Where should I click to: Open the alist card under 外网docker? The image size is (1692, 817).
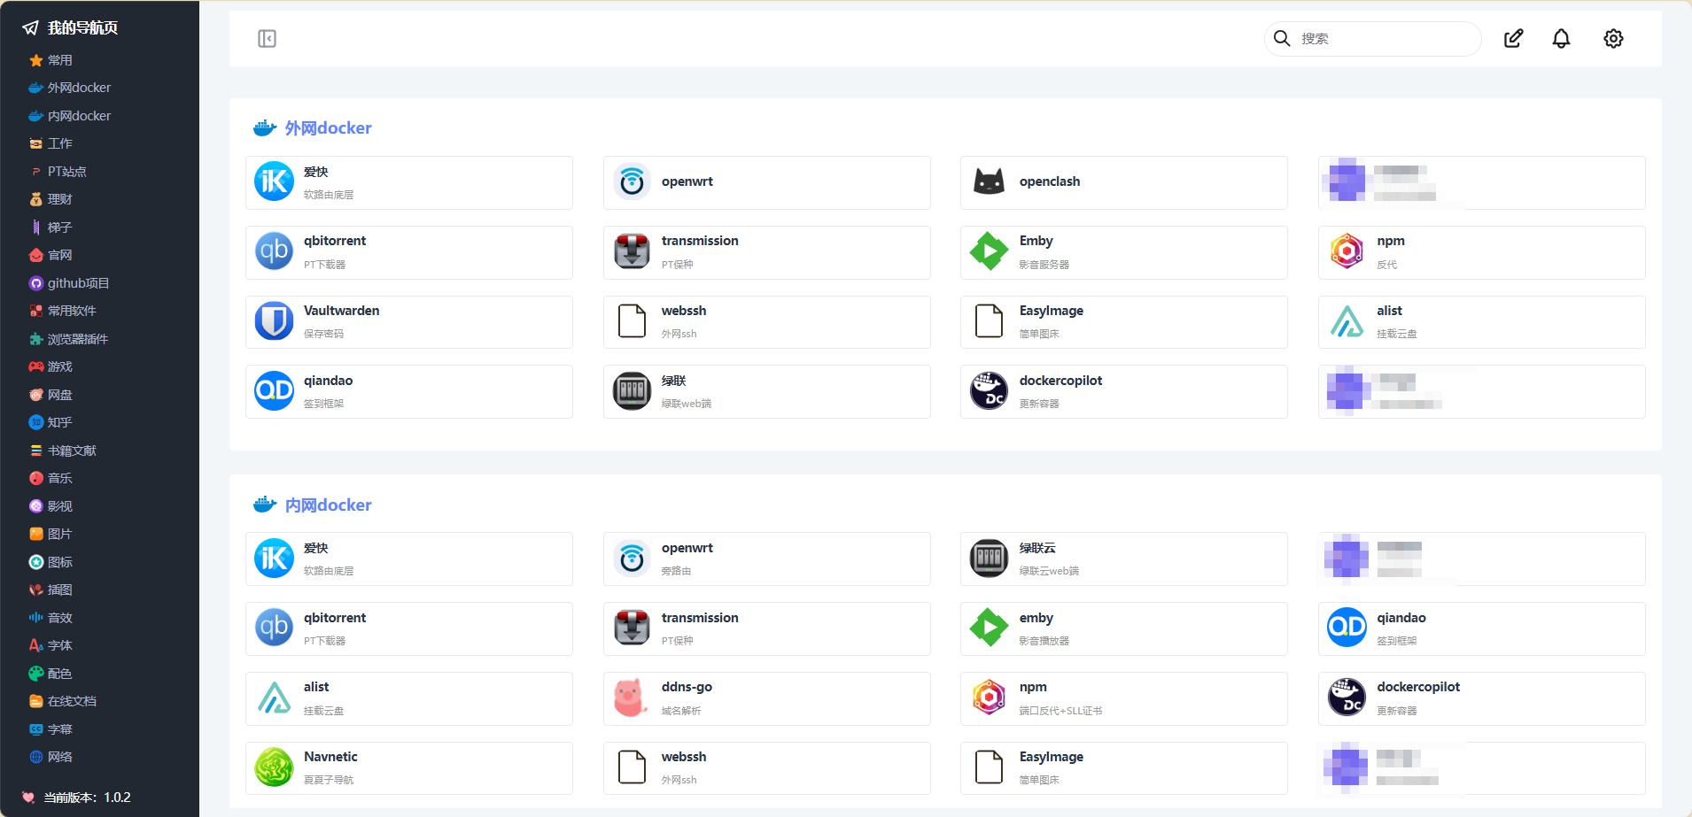click(1480, 322)
